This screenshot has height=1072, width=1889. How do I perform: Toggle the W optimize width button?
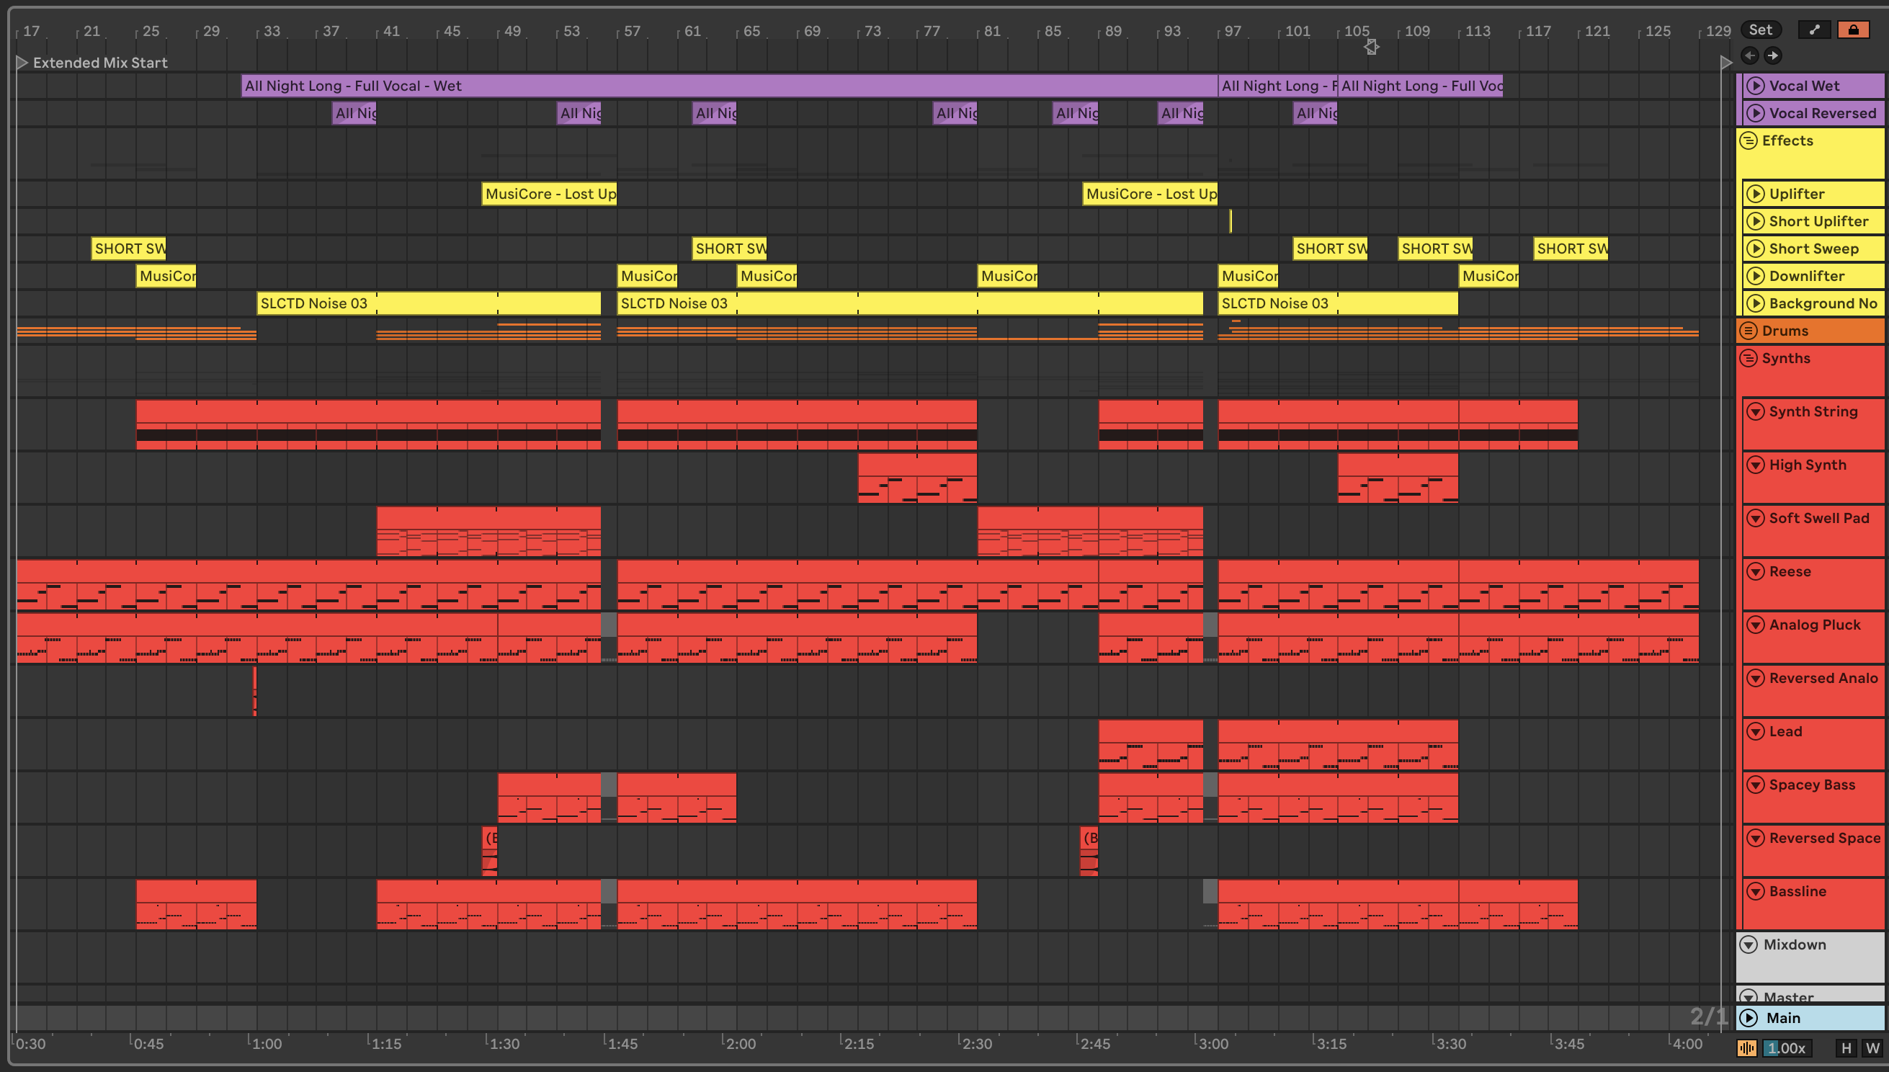(1872, 1048)
